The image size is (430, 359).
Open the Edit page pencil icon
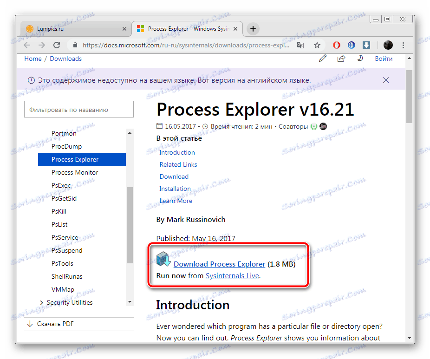tap(323, 58)
